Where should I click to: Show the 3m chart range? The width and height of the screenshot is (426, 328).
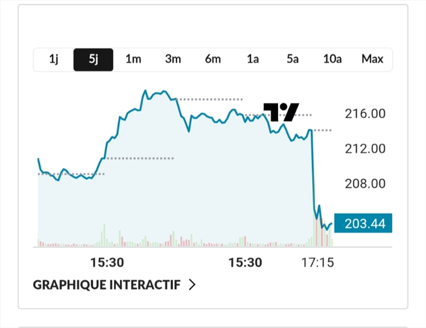tap(173, 59)
